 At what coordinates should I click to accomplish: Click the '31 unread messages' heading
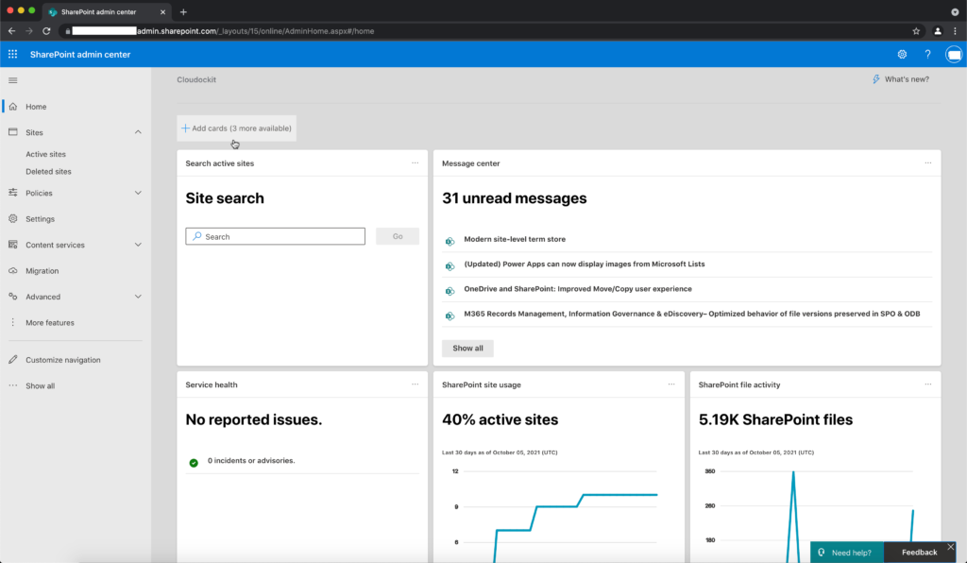pyautogui.click(x=515, y=198)
